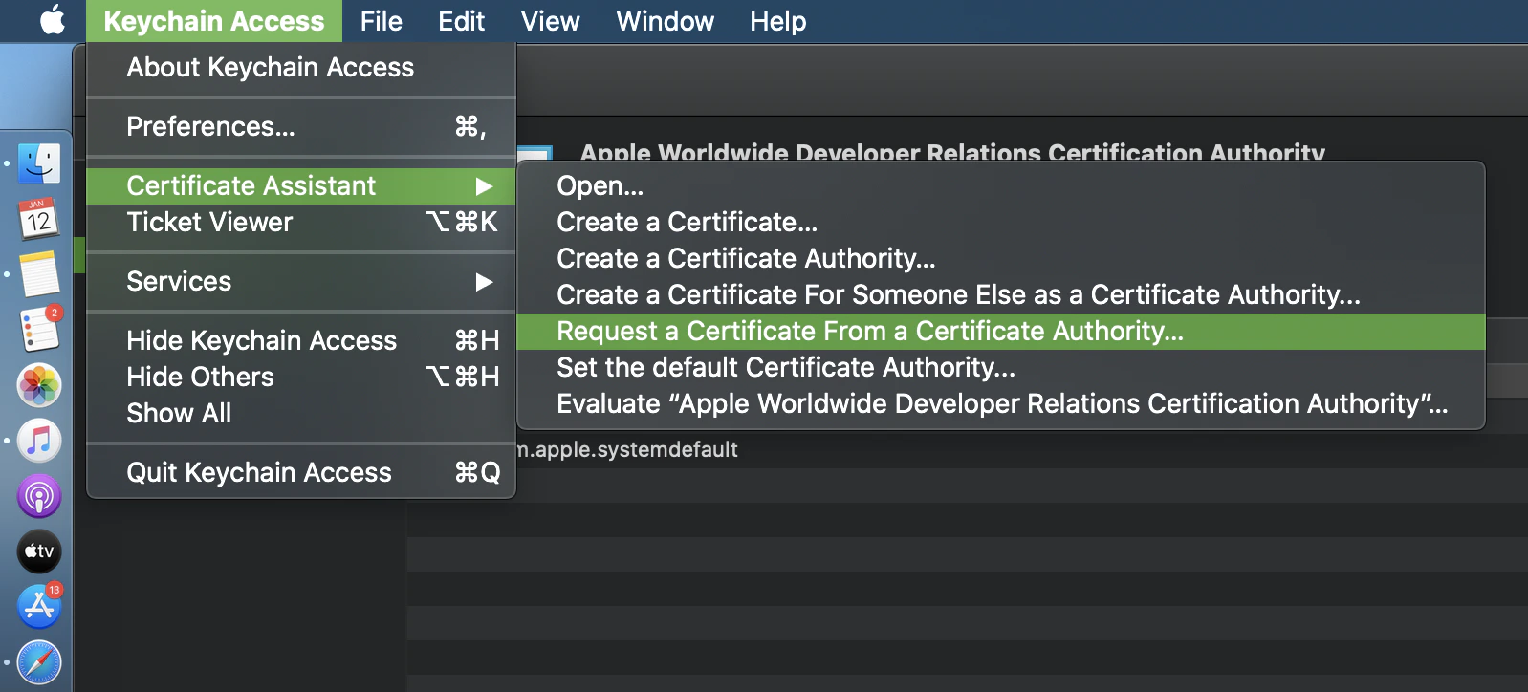
Task: Launch Finder from the dock
Action: coord(39,163)
